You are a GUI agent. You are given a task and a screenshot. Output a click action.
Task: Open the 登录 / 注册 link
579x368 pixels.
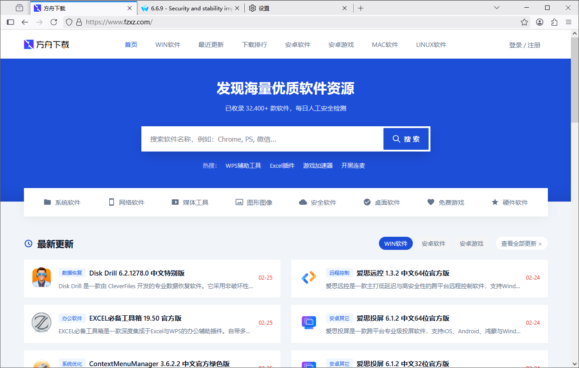pyautogui.click(x=524, y=45)
